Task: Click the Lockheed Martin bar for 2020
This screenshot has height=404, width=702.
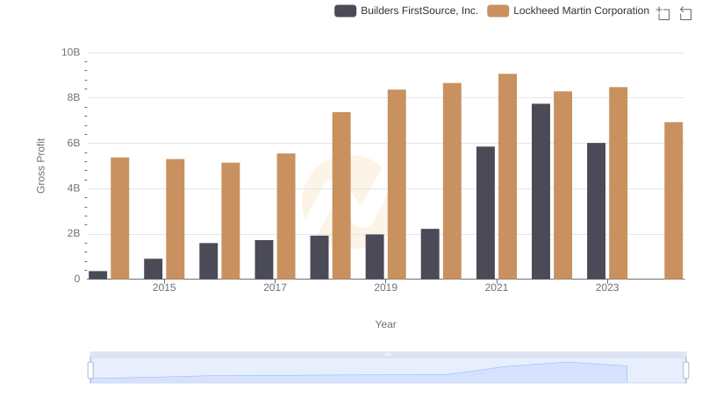Action: 452,181
